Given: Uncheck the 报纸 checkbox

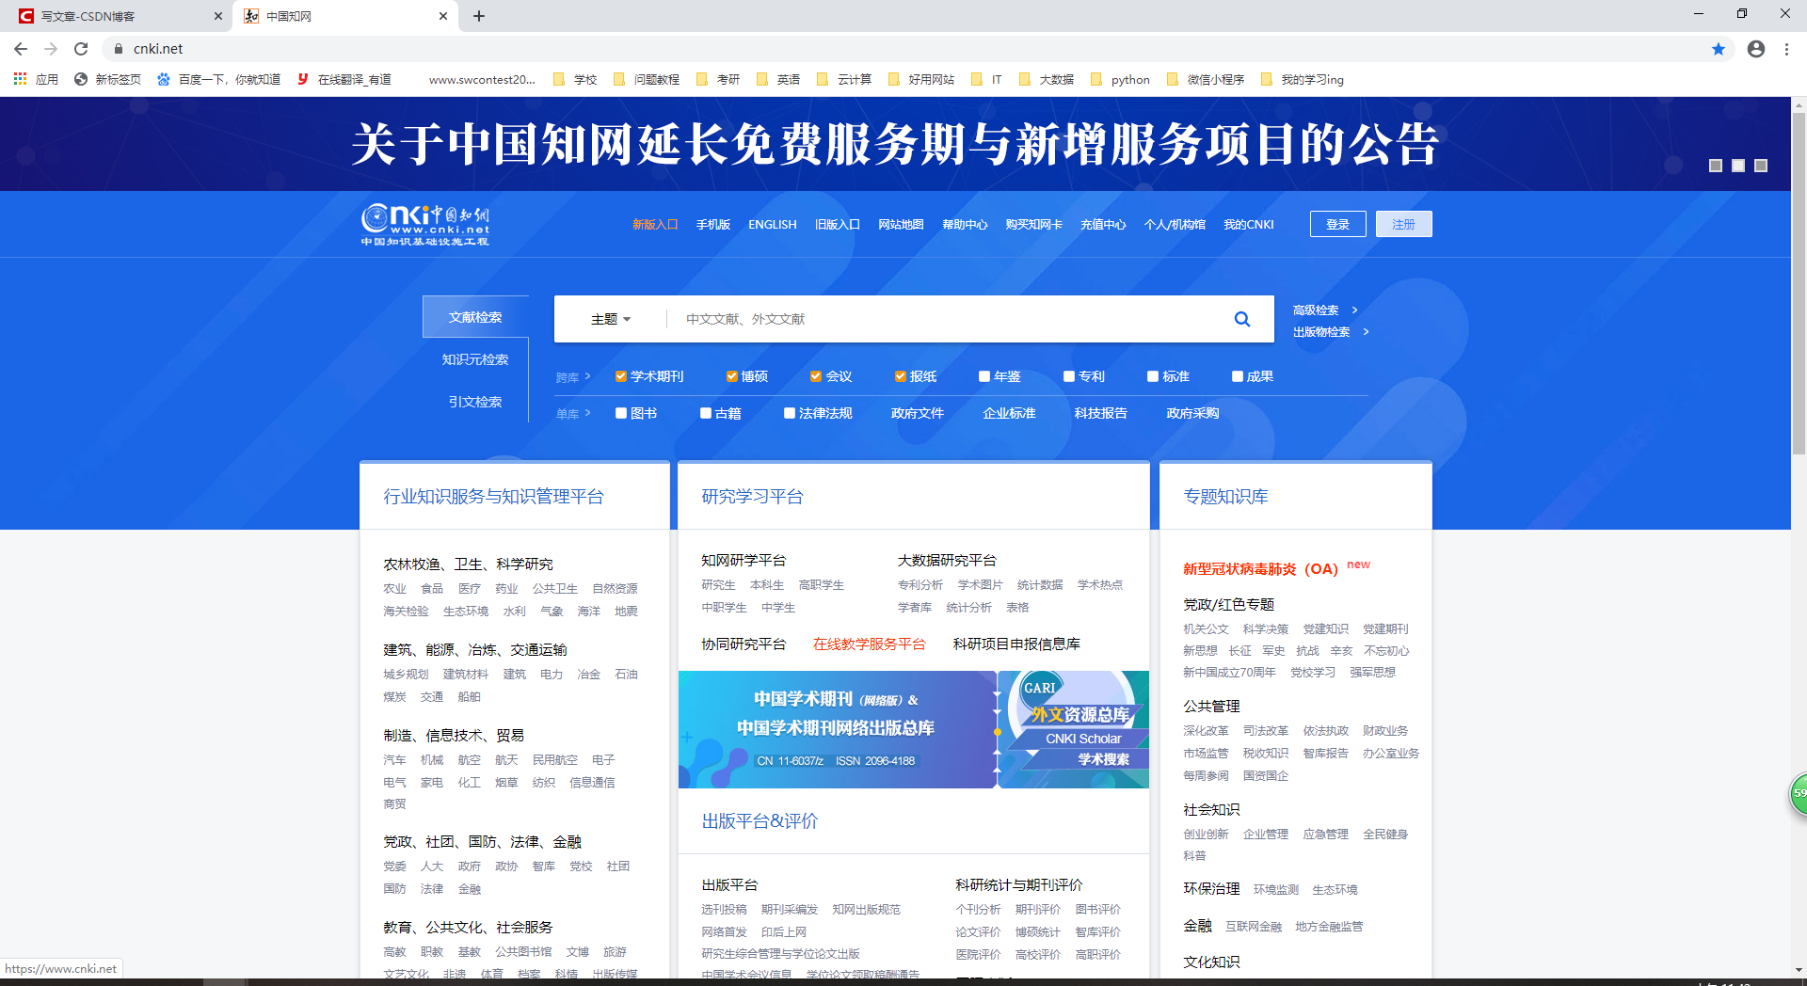Looking at the screenshot, I should pyautogui.click(x=901, y=376).
